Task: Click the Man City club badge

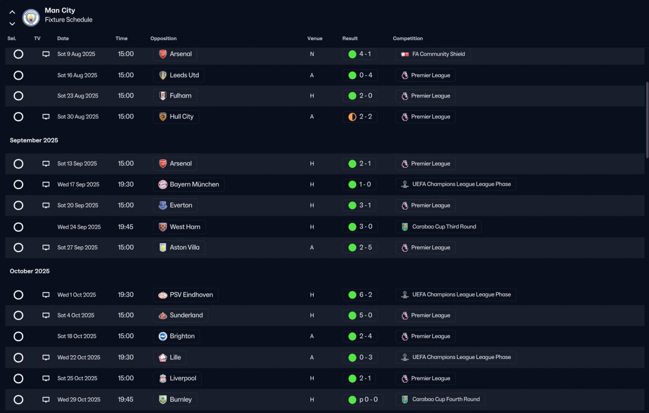Action: tap(31, 18)
